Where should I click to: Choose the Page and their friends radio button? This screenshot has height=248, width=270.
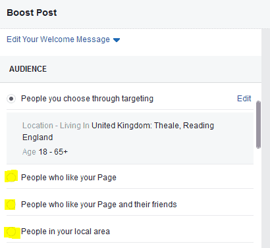click(x=11, y=205)
